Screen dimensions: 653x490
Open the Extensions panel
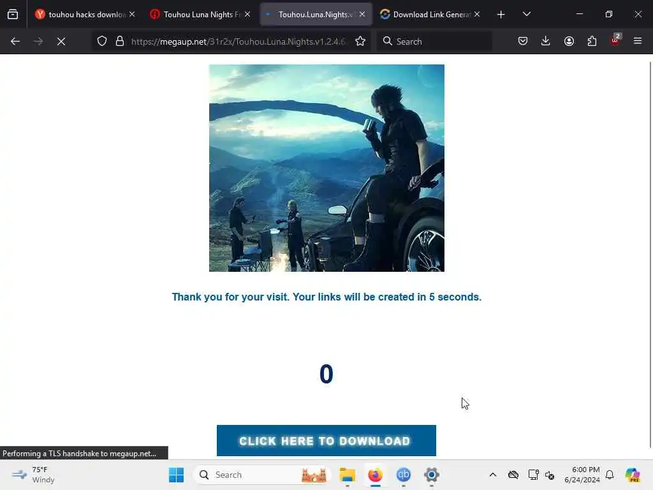(x=592, y=41)
